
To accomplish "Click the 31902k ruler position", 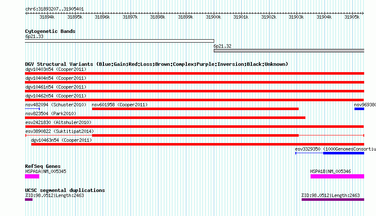I will click(x=269, y=17).
